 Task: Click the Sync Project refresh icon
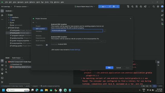[110, 6]
